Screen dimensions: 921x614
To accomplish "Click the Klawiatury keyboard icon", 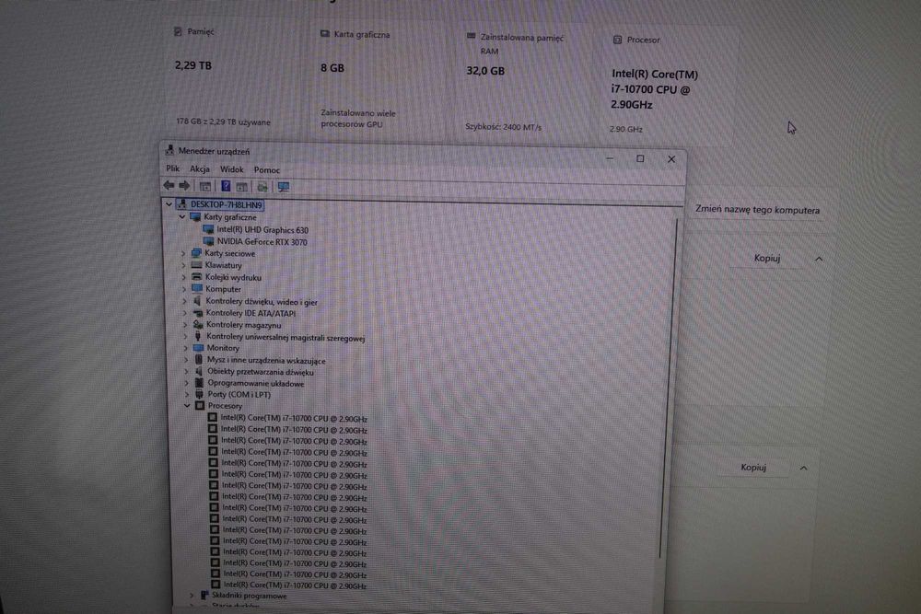I will pyautogui.click(x=196, y=265).
